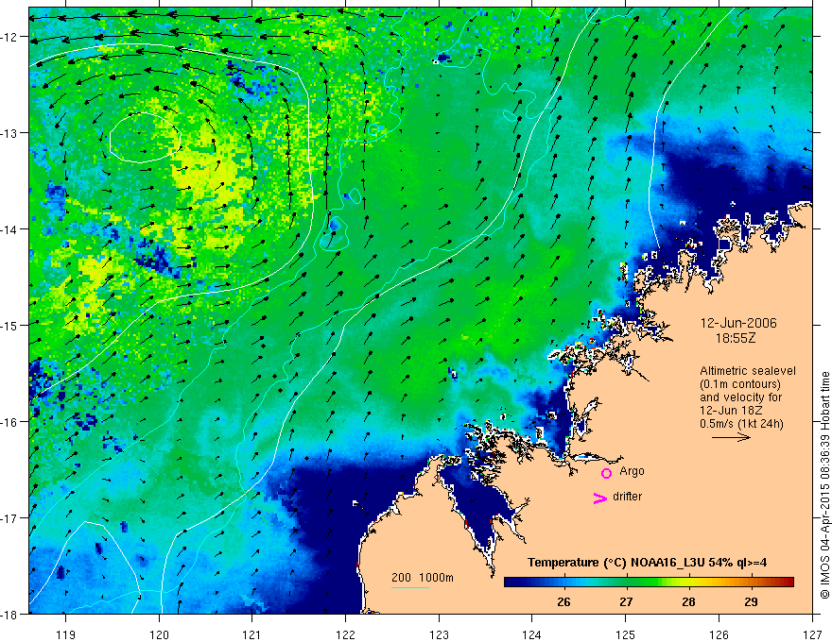Screen dimensions: 832x642
Task: Click the '122' longitude axis label
Action: point(345,634)
